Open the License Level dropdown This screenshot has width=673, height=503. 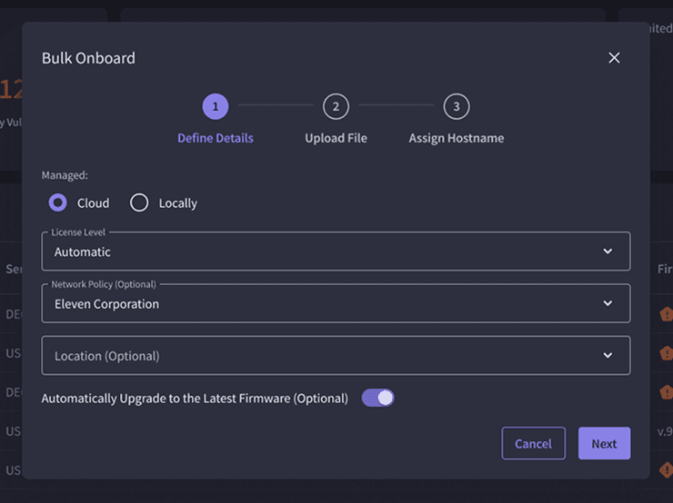(x=336, y=251)
